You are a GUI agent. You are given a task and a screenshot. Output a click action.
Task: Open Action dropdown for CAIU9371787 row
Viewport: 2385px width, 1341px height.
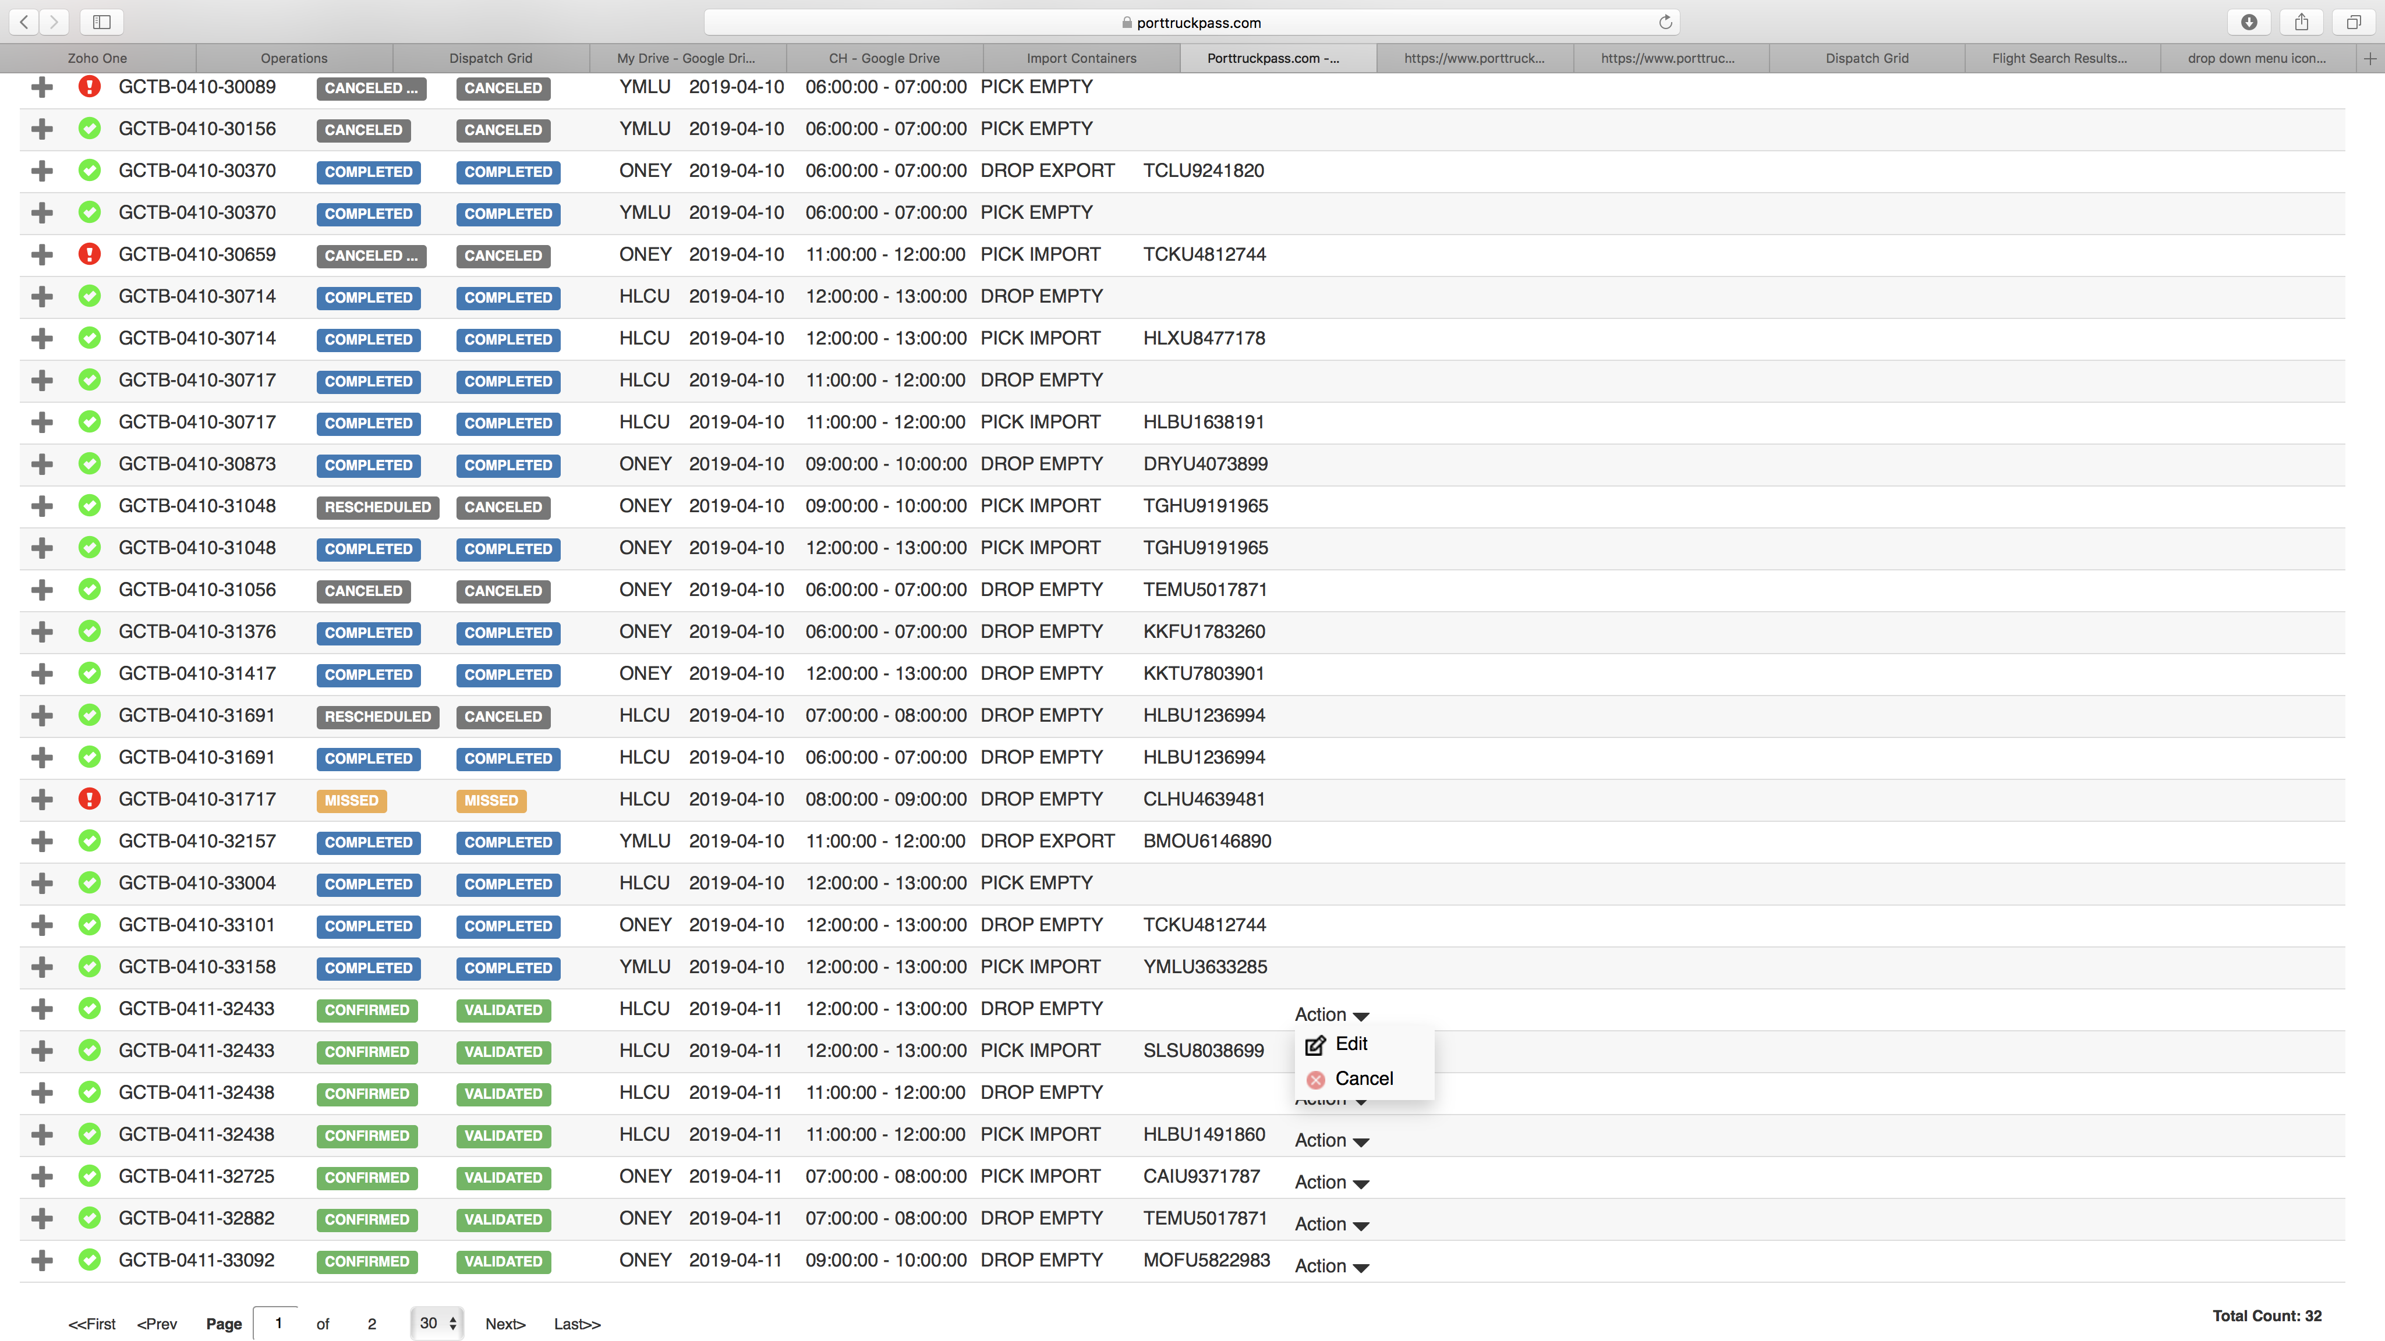tap(1332, 1182)
